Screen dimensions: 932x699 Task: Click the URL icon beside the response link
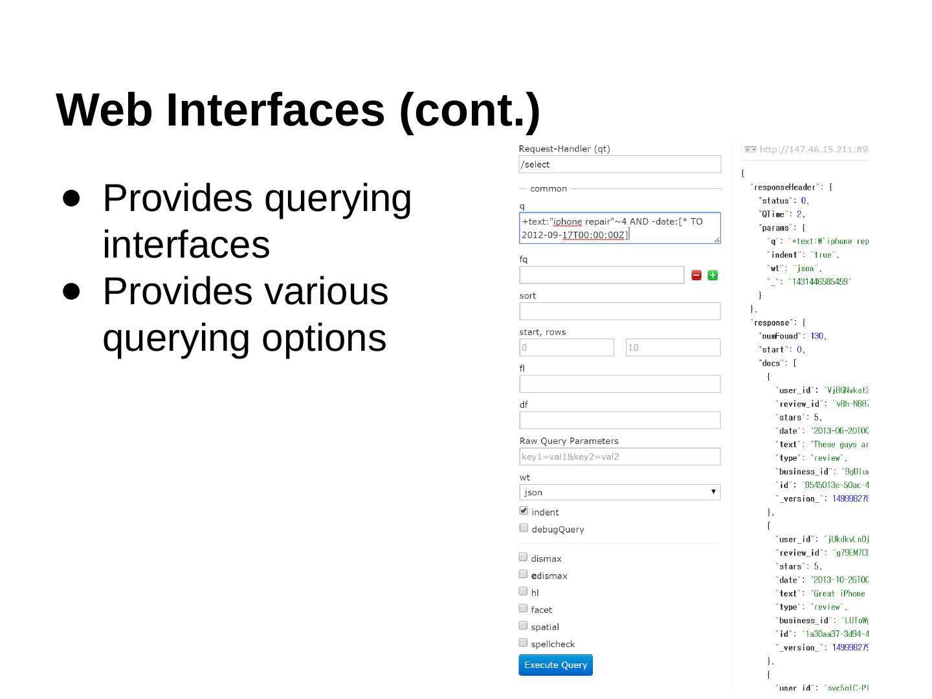tap(750, 150)
